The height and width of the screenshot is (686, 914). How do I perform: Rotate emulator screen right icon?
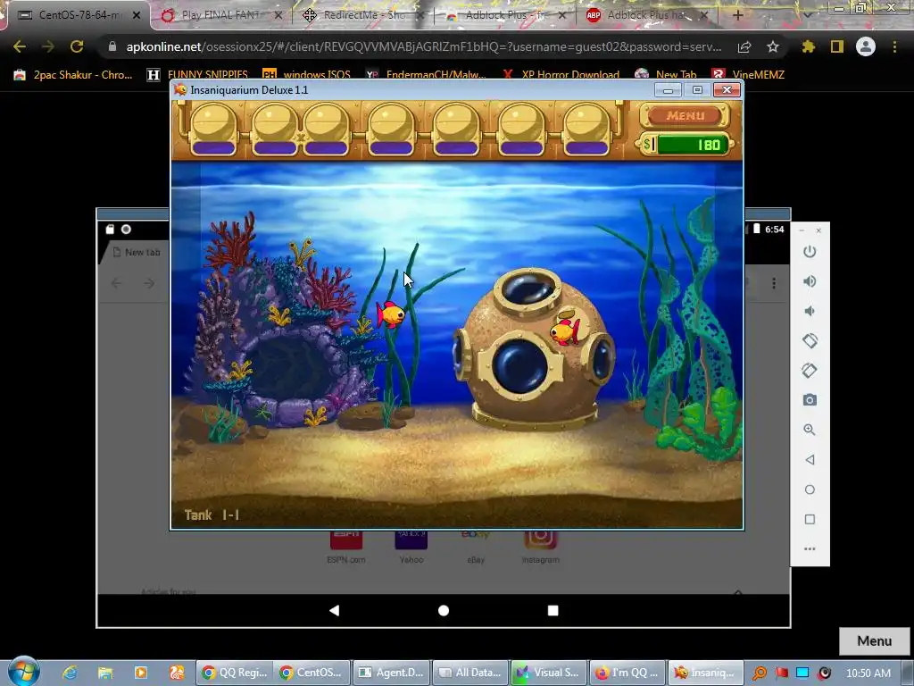[810, 371]
